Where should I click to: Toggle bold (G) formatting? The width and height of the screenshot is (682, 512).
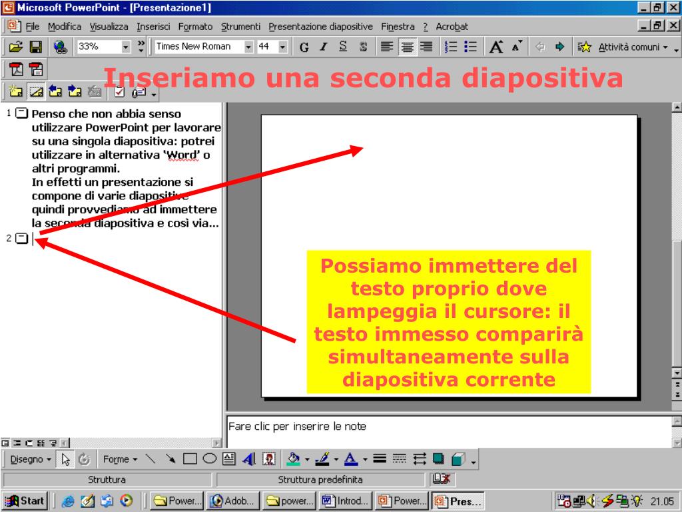tap(304, 47)
